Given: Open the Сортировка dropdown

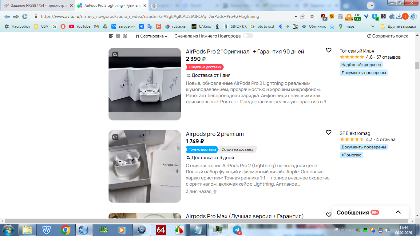Looking at the screenshot, I should tap(151, 36).
